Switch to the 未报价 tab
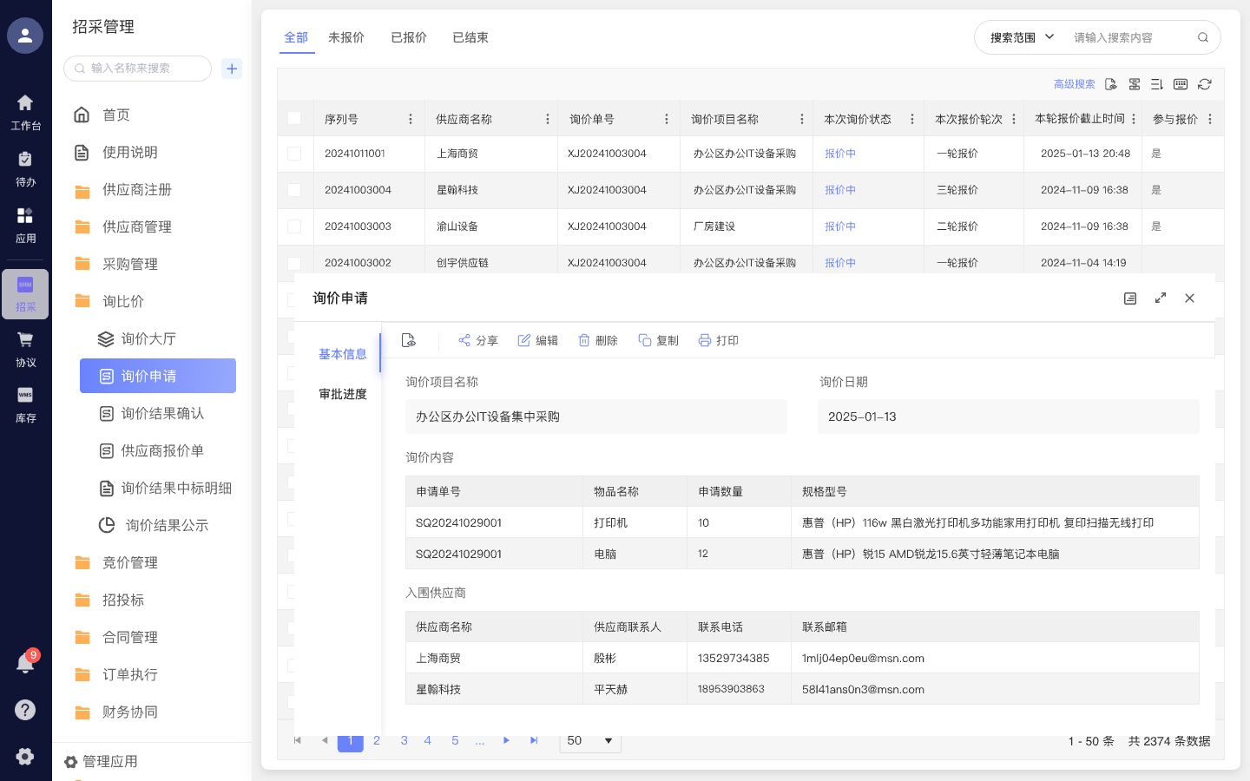The image size is (1250, 781). coord(345,37)
